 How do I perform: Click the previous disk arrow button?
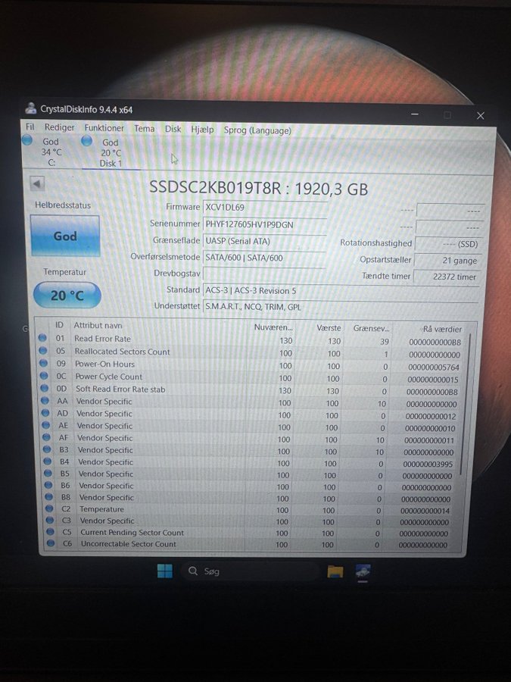pyautogui.click(x=37, y=184)
